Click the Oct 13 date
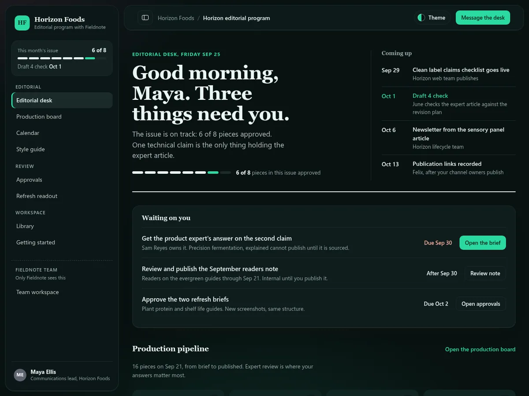 click(x=390, y=164)
